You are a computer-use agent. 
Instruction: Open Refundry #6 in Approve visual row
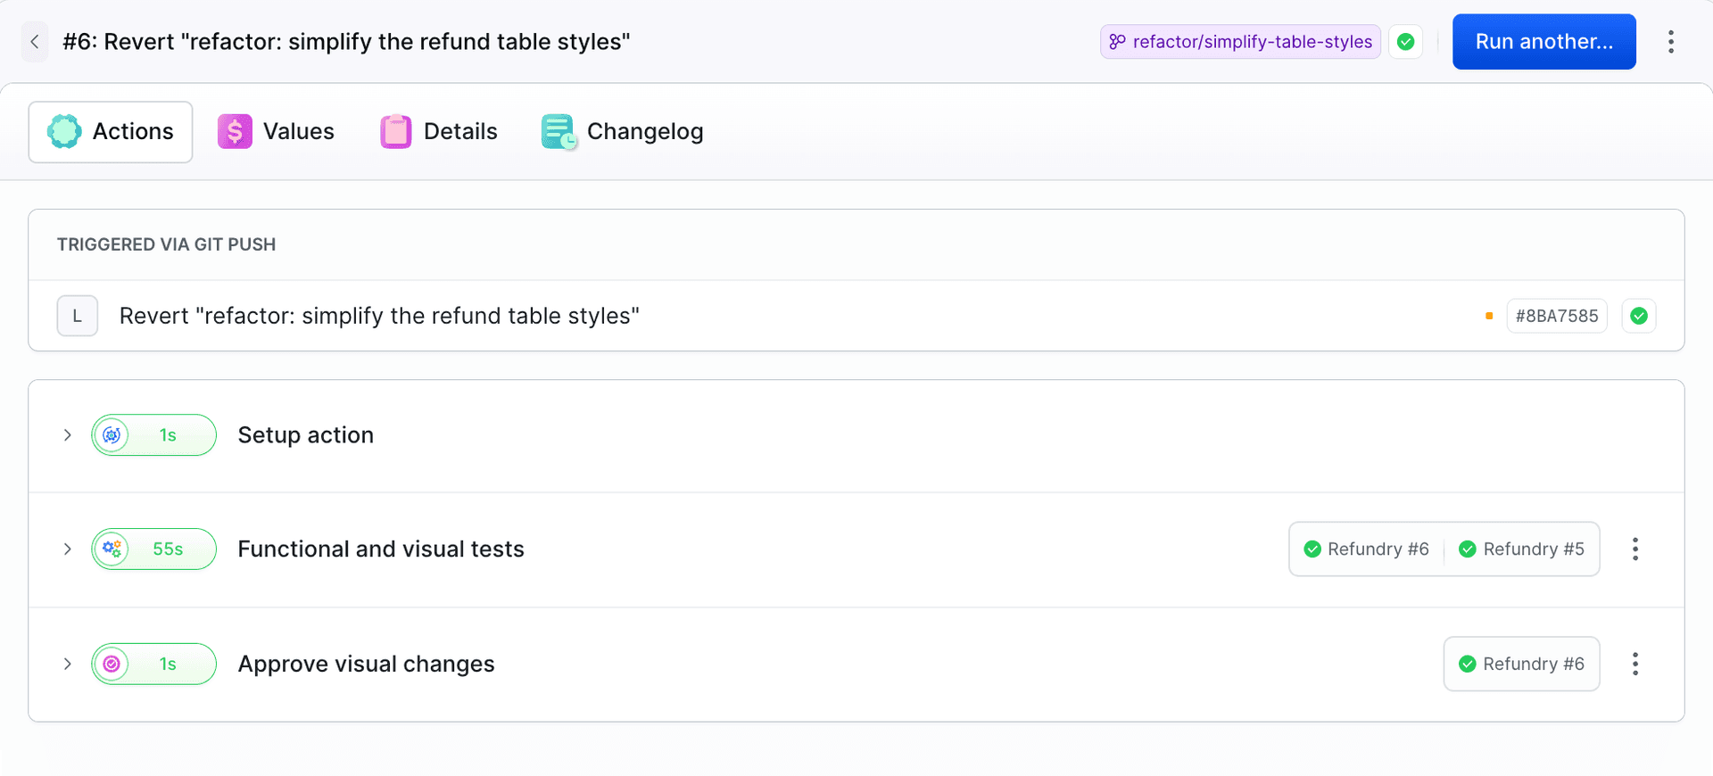pos(1522,665)
